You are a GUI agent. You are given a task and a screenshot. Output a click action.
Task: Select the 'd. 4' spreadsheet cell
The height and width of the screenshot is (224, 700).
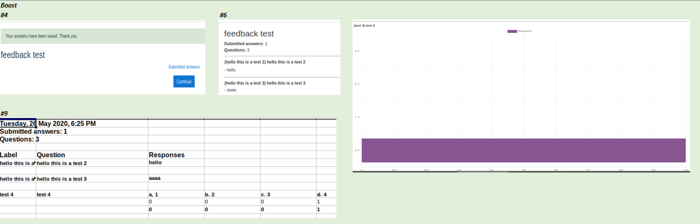[327, 194]
